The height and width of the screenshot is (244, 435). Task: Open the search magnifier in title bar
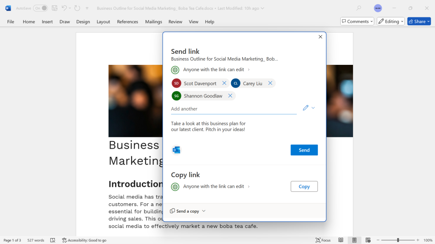coord(359,8)
